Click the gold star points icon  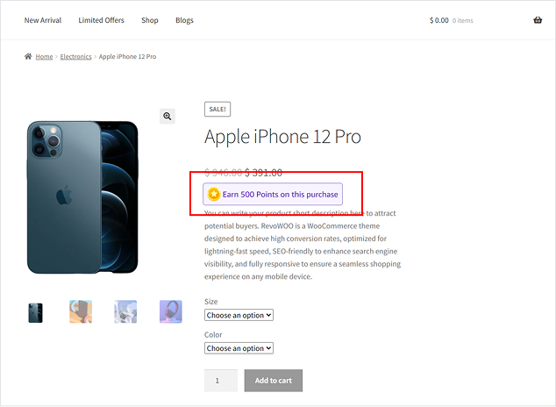pos(214,194)
